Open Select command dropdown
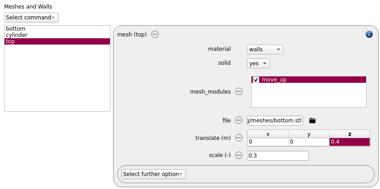 (x=31, y=18)
